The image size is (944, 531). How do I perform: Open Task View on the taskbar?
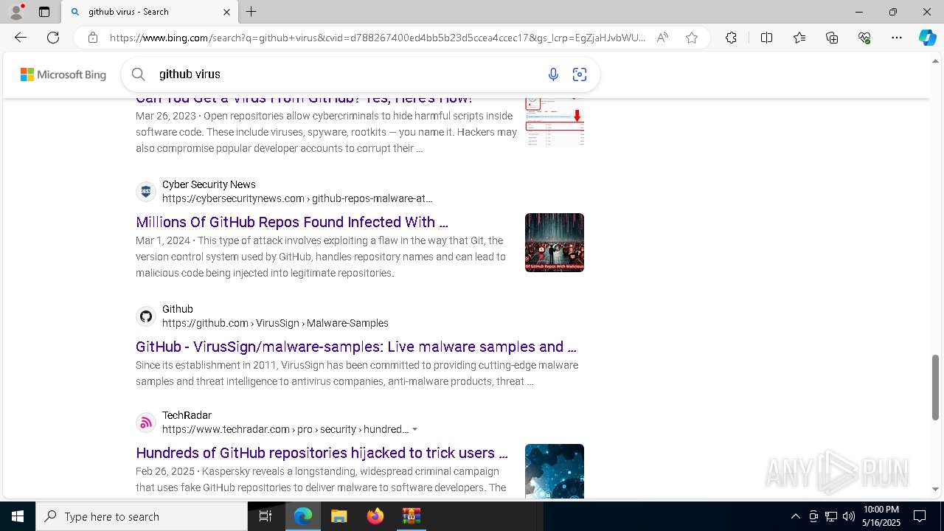pyautogui.click(x=265, y=516)
